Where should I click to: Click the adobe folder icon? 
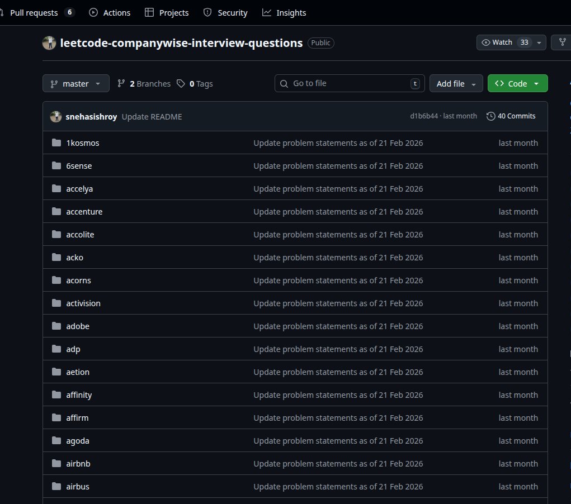click(x=56, y=326)
